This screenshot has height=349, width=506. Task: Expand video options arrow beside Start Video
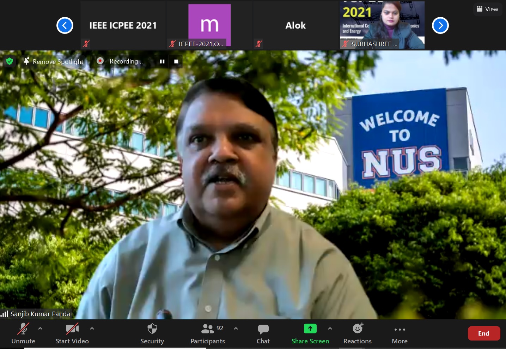[x=92, y=329]
